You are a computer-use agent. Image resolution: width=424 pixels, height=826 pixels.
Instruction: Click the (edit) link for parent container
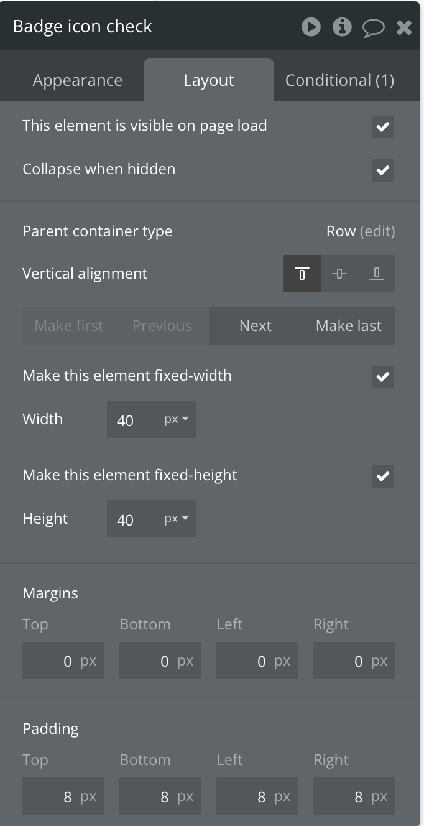pyautogui.click(x=377, y=231)
